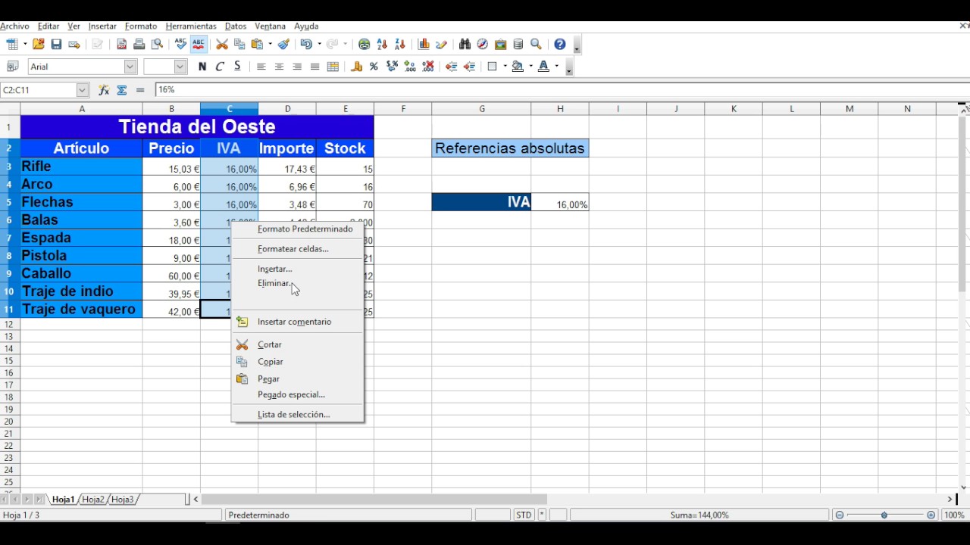Image resolution: width=970 pixels, height=545 pixels.
Task: Apply the font color A button
Action: [x=543, y=67]
